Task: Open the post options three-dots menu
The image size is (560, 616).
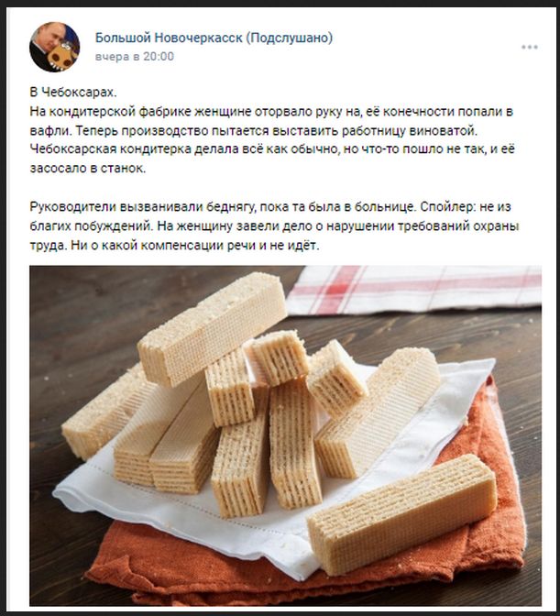Action: click(x=530, y=47)
